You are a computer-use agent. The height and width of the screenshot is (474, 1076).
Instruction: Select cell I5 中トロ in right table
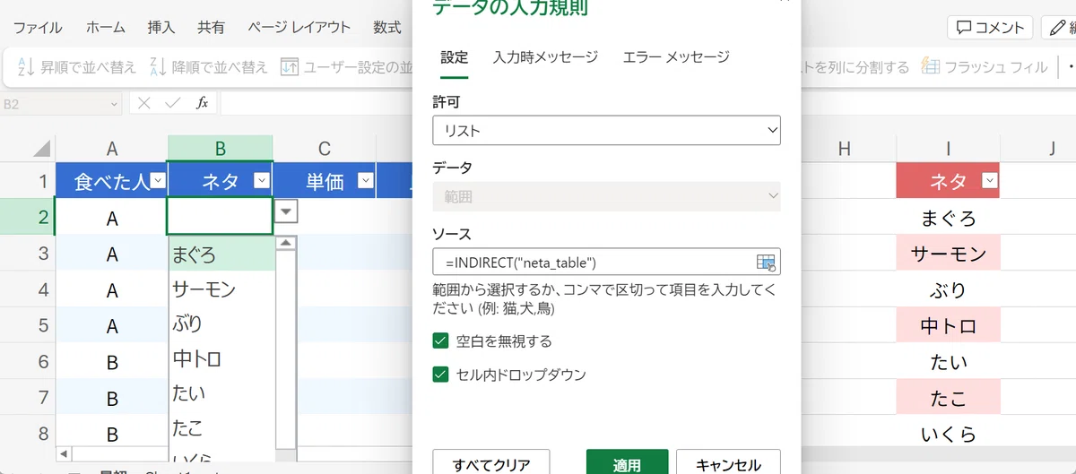click(948, 326)
